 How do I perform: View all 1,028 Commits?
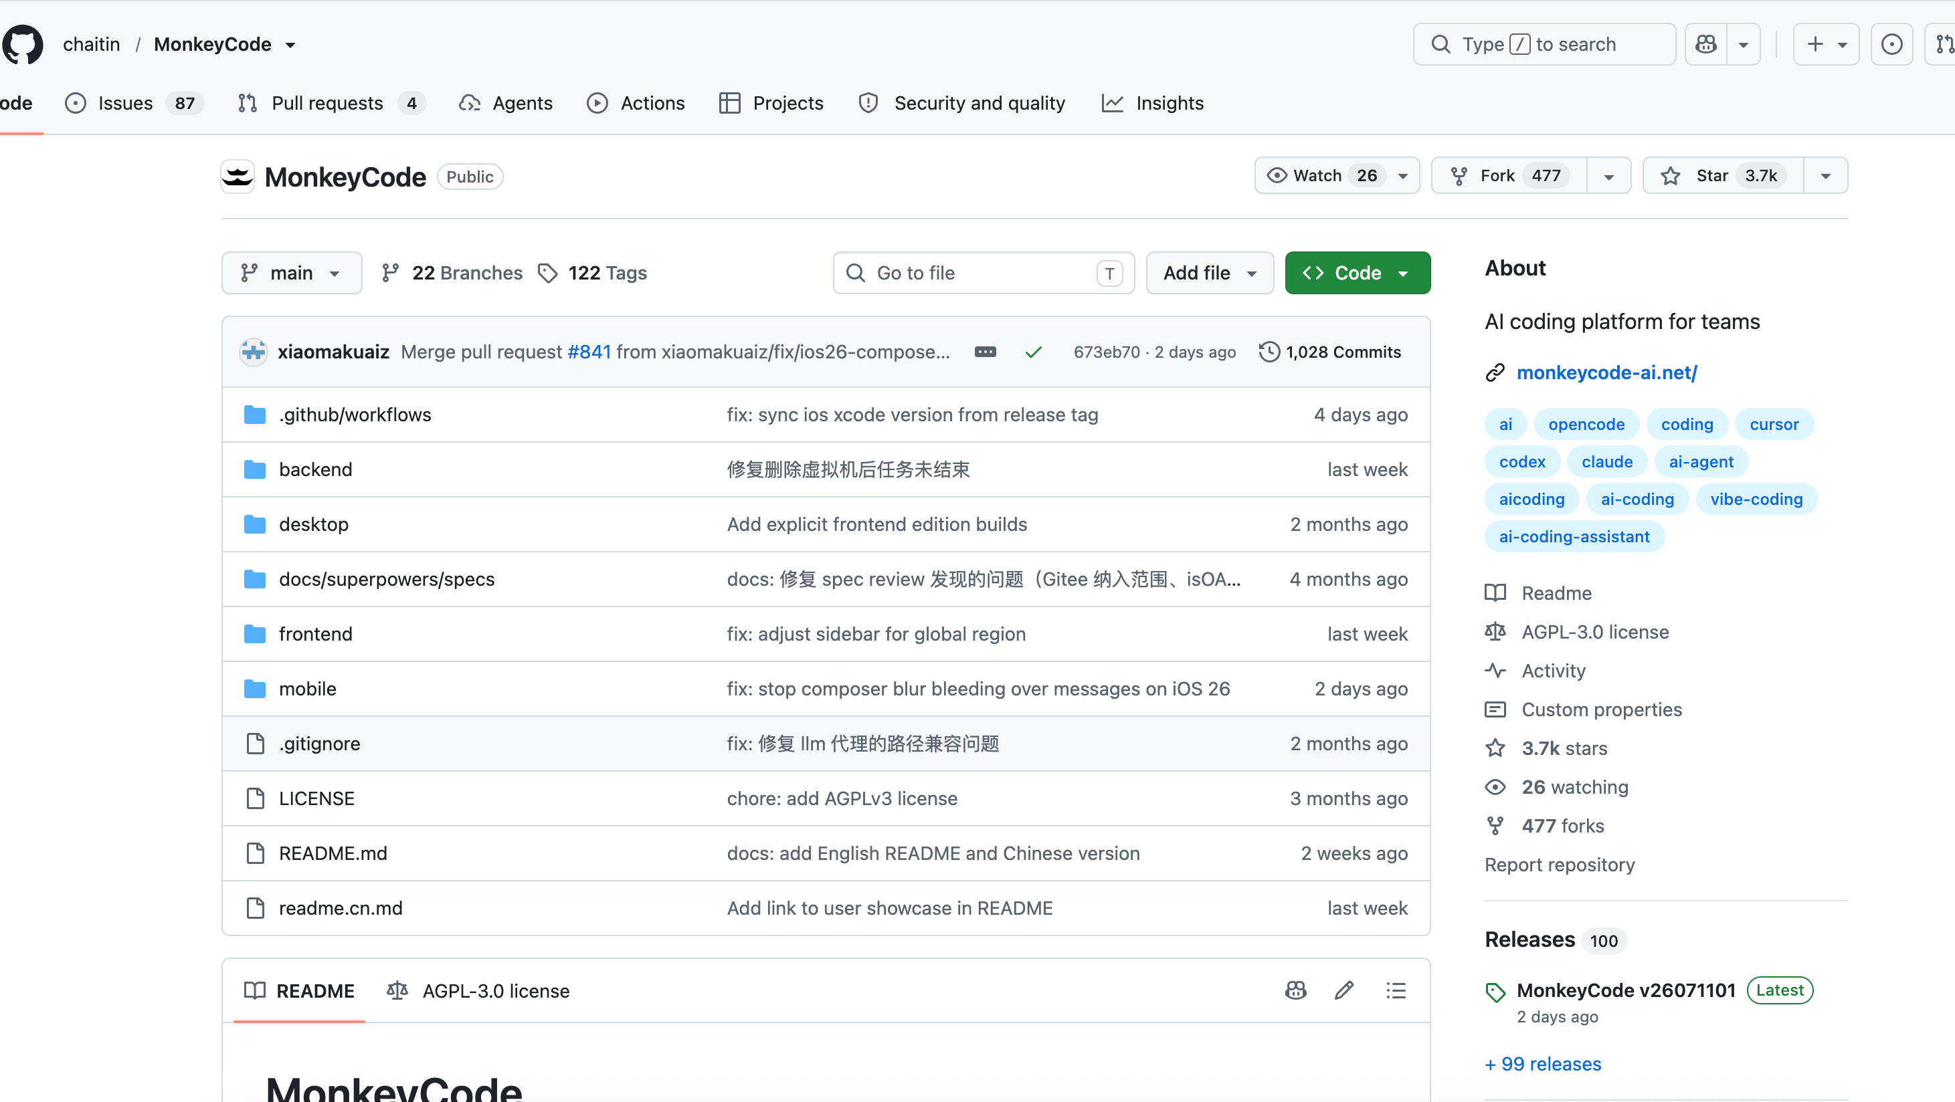(1329, 352)
